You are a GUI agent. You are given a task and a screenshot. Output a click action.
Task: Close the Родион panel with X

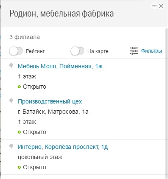(161, 6)
